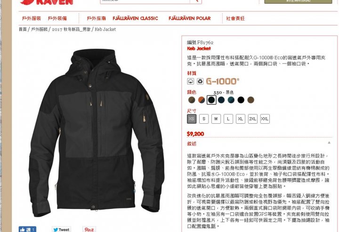Open the 戶外裝備 menu

click(x=57, y=18)
